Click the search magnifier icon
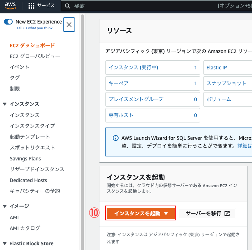 click(x=67, y=6)
